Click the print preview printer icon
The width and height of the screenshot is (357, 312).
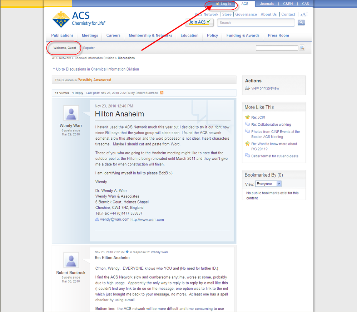247,88
